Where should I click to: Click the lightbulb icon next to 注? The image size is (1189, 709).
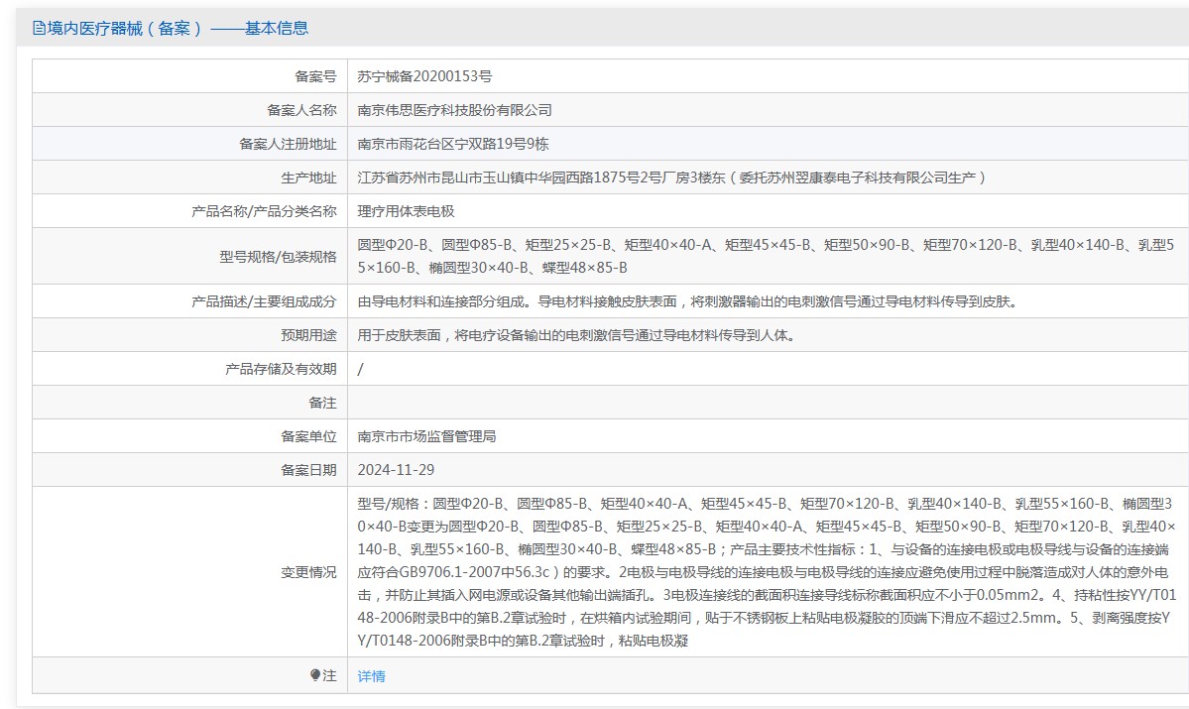pos(315,675)
